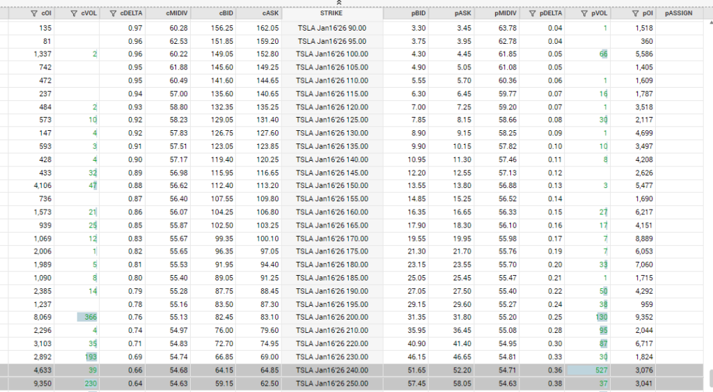Sort by the cASK column header
This screenshot has height=392, width=713.
pos(271,14)
